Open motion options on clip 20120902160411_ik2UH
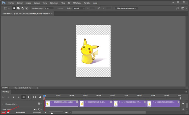 tap(77, 102)
